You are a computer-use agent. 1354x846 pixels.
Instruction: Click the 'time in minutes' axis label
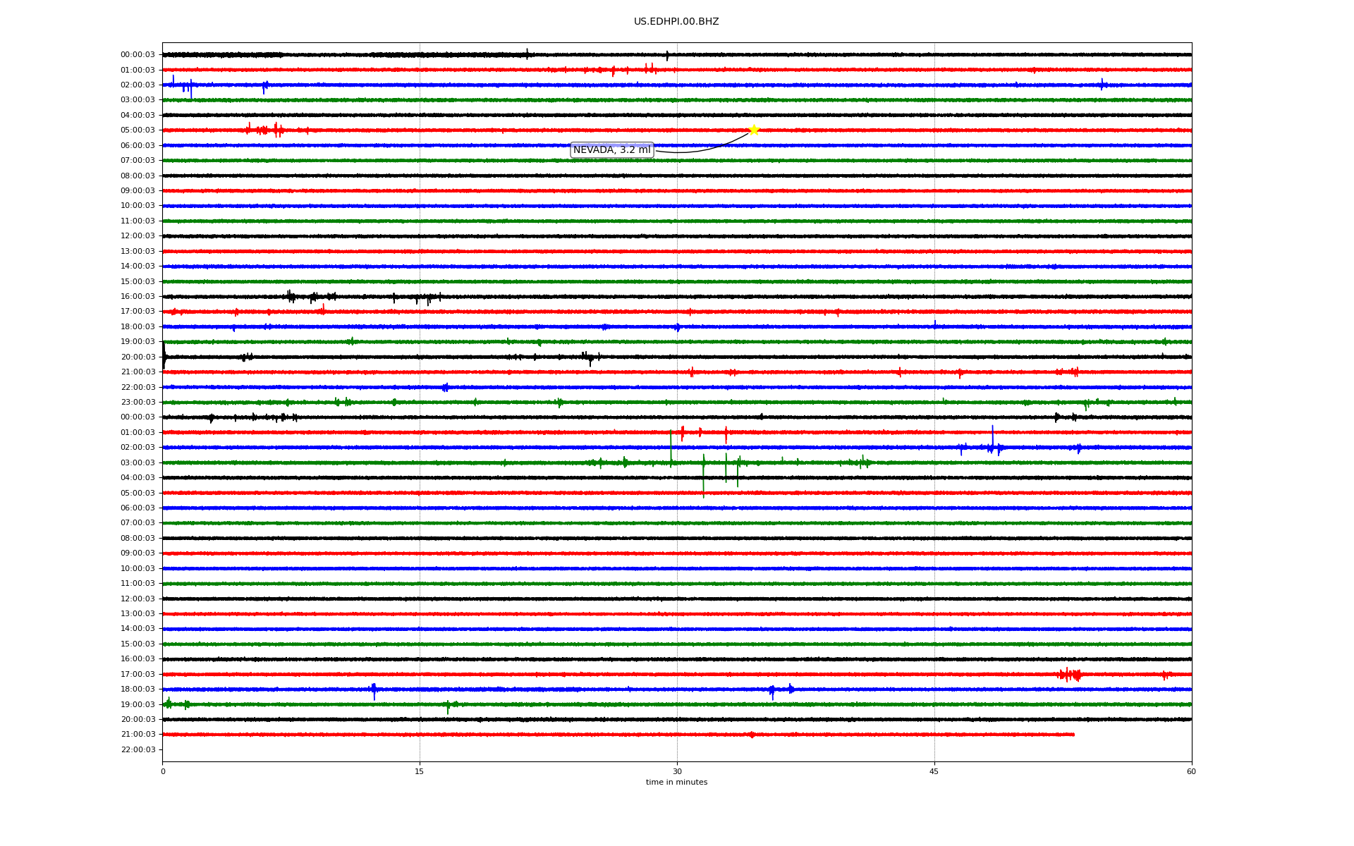[676, 783]
